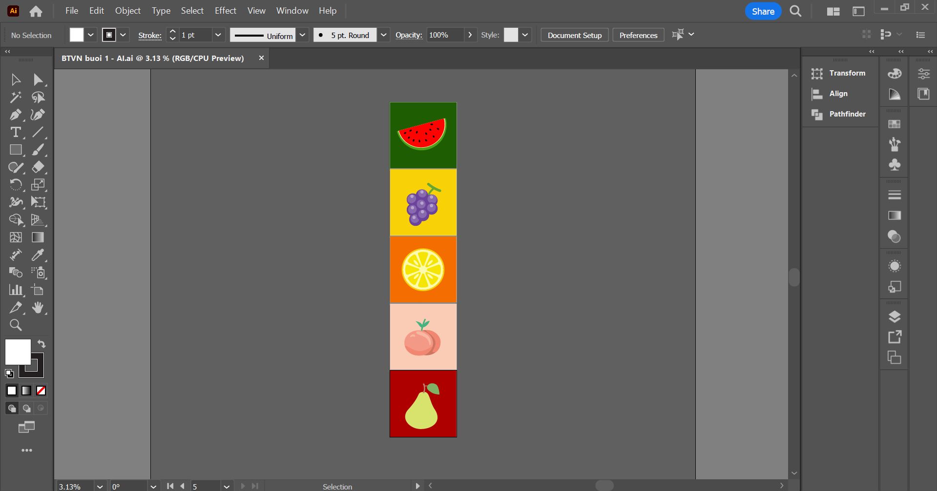Open the Layers panel icon
This screenshot has width=937, height=491.
(x=895, y=317)
